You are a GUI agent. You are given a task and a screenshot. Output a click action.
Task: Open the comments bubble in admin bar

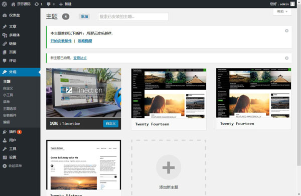49,4
